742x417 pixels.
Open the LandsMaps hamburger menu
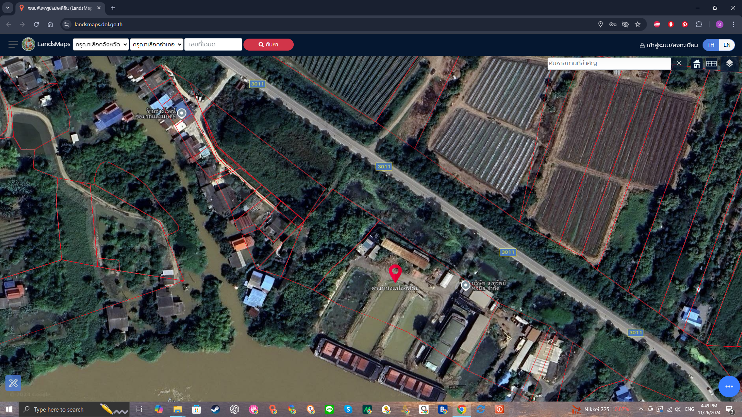pos(13,44)
